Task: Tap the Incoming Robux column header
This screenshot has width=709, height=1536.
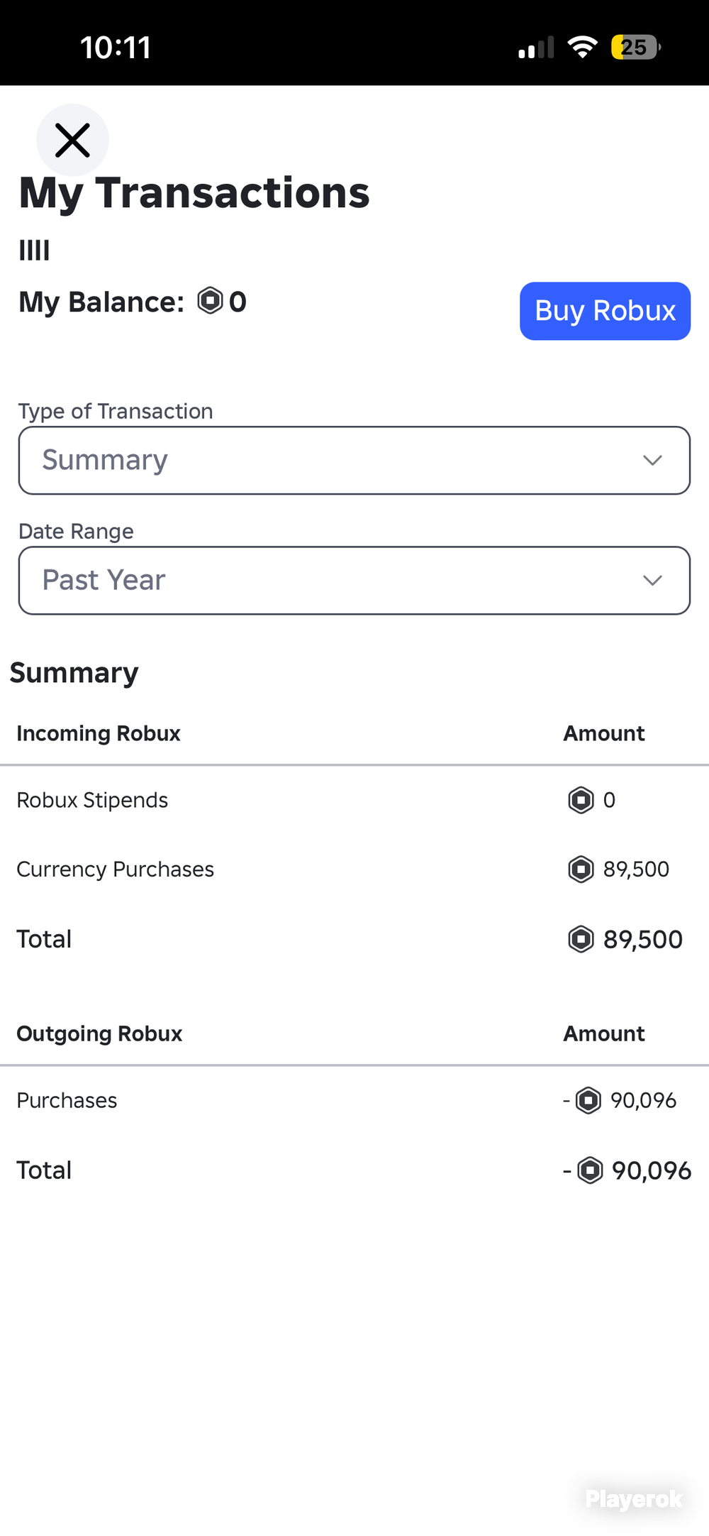Action: coord(99,733)
